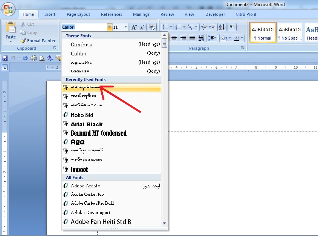This screenshot has width=318, height=236.
Task: Open the Paragraph dialog launcher
Action: [x=242, y=48]
